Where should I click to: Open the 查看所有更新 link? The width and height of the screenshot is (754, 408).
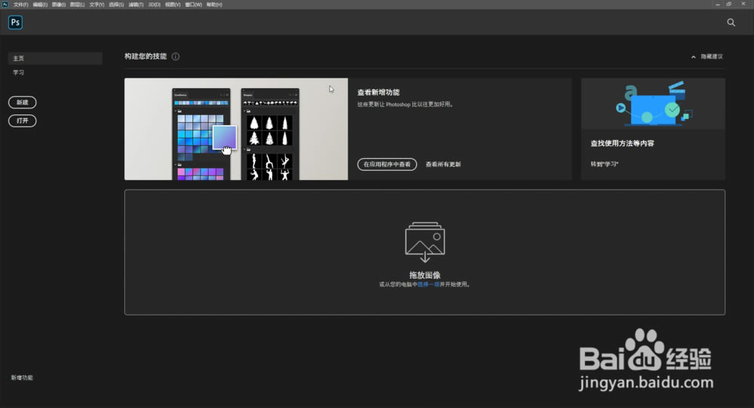[x=443, y=164]
